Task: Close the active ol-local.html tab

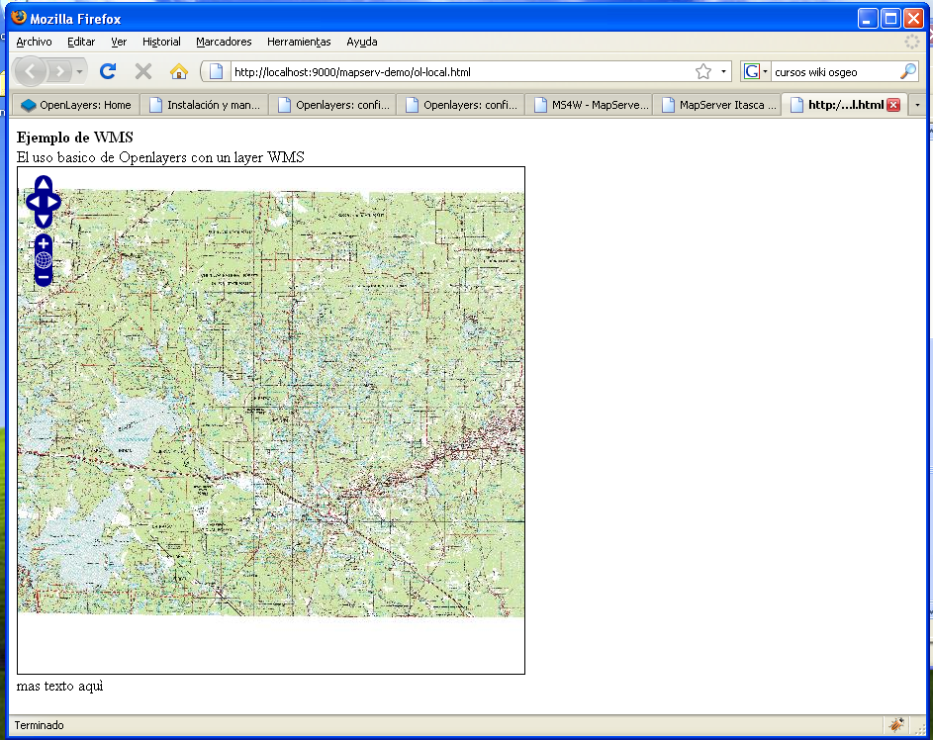Action: [893, 105]
